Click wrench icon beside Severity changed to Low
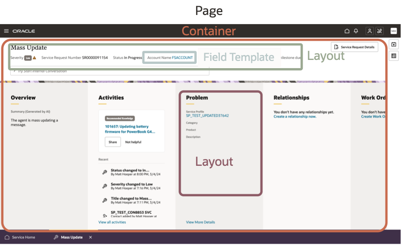 click(105, 186)
